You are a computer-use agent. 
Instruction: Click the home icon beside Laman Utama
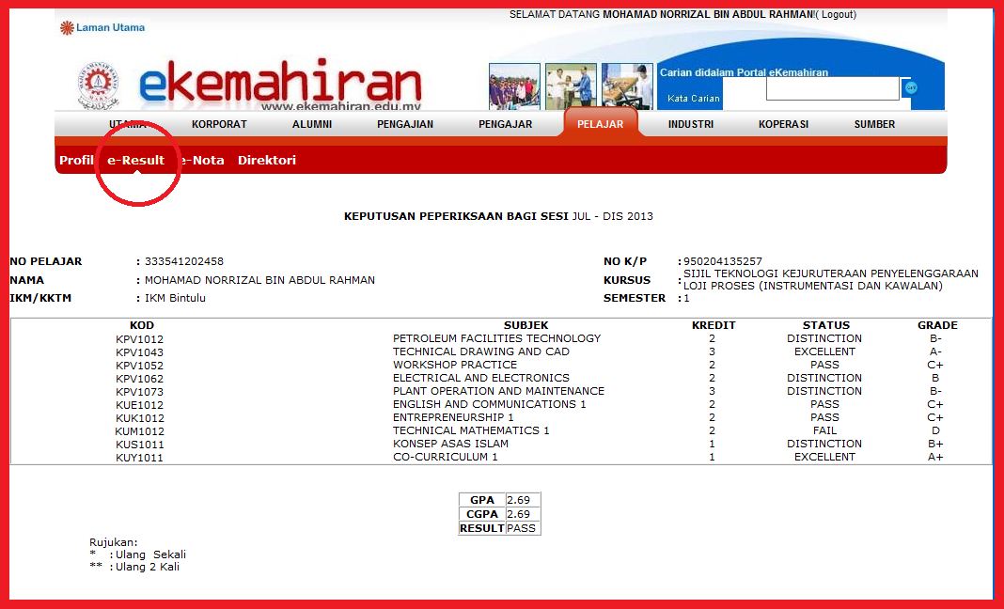tap(67, 27)
